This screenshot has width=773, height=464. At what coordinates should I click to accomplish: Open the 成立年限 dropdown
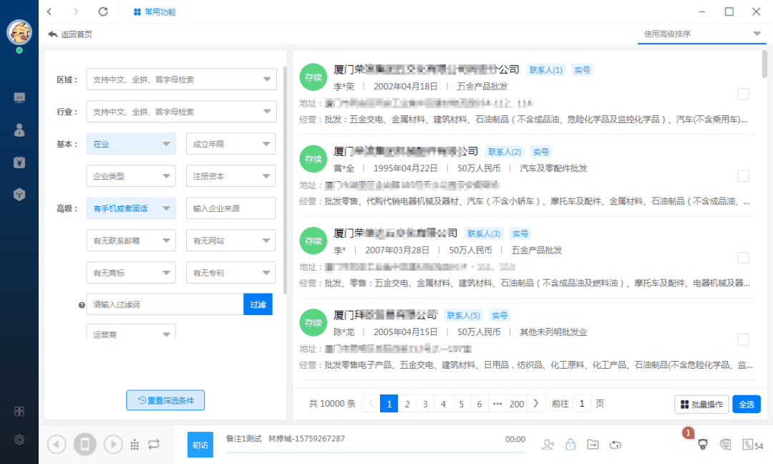tap(230, 144)
